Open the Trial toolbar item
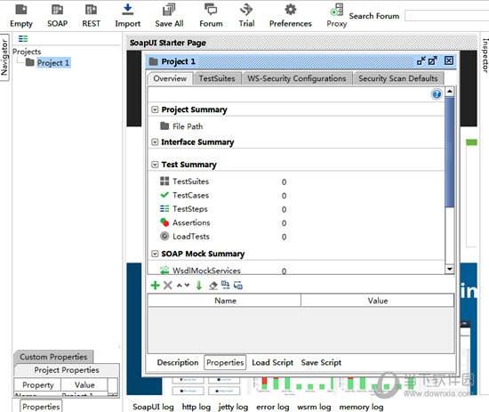This screenshot has height=412, width=489. [246, 16]
